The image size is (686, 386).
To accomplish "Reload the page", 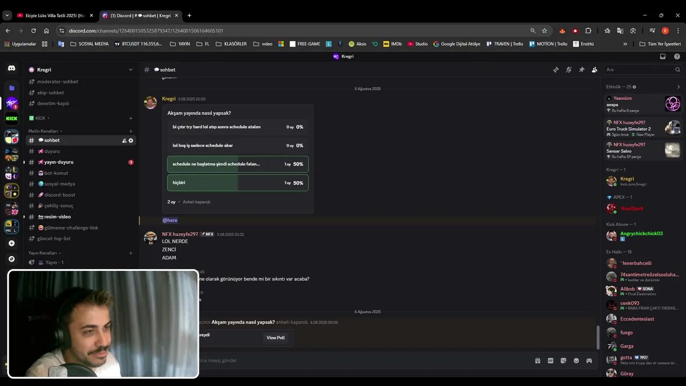I will coord(33,31).
